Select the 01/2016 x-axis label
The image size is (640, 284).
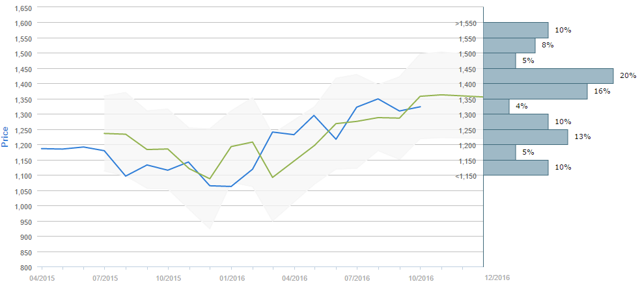(230, 278)
